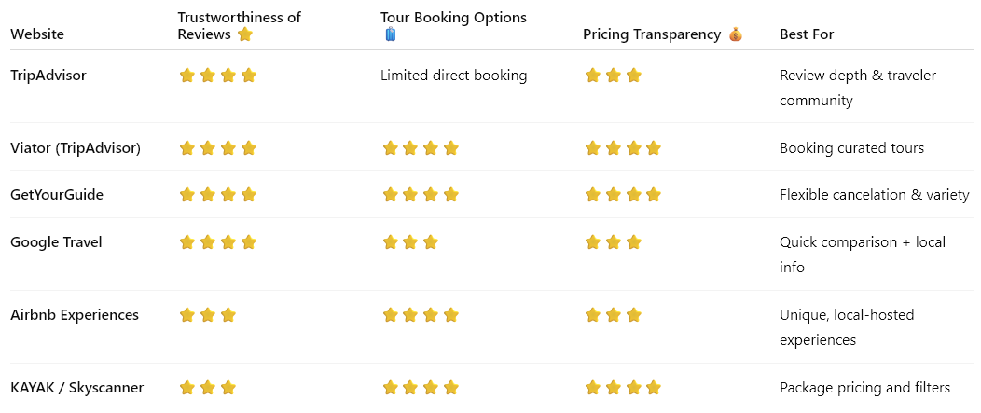Viewport: 981px width, 413px height.
Task: Click the TripAdvisor row name
Action: coord(48,76)
